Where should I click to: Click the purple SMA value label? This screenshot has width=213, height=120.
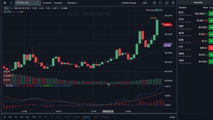167,45
